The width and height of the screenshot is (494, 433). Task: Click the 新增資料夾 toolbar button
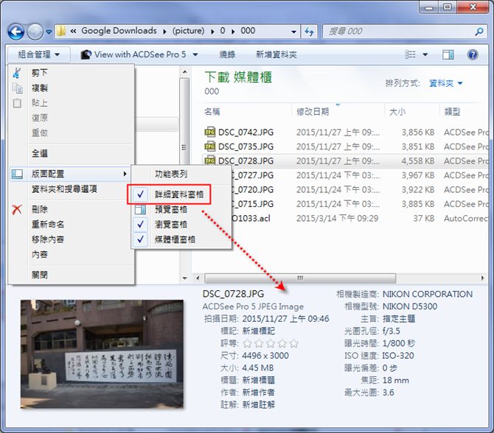(x=276, y=54)
